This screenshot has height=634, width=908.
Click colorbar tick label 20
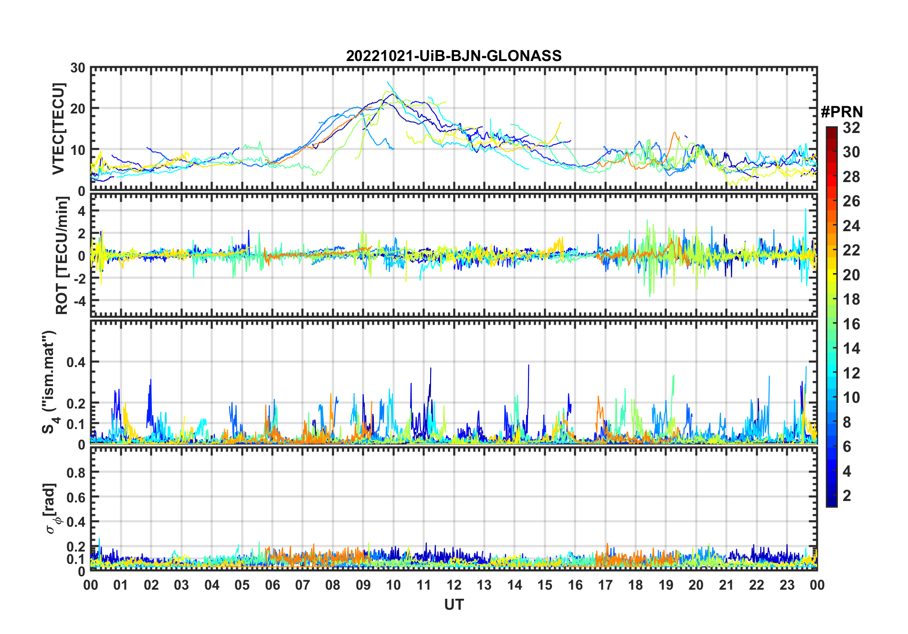pos(851,275)
